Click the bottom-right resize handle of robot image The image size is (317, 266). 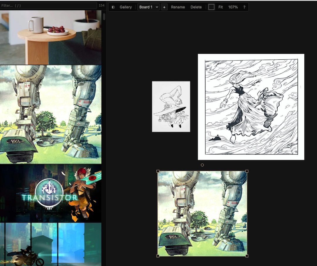pyautogui.click(x=247, y=256)
